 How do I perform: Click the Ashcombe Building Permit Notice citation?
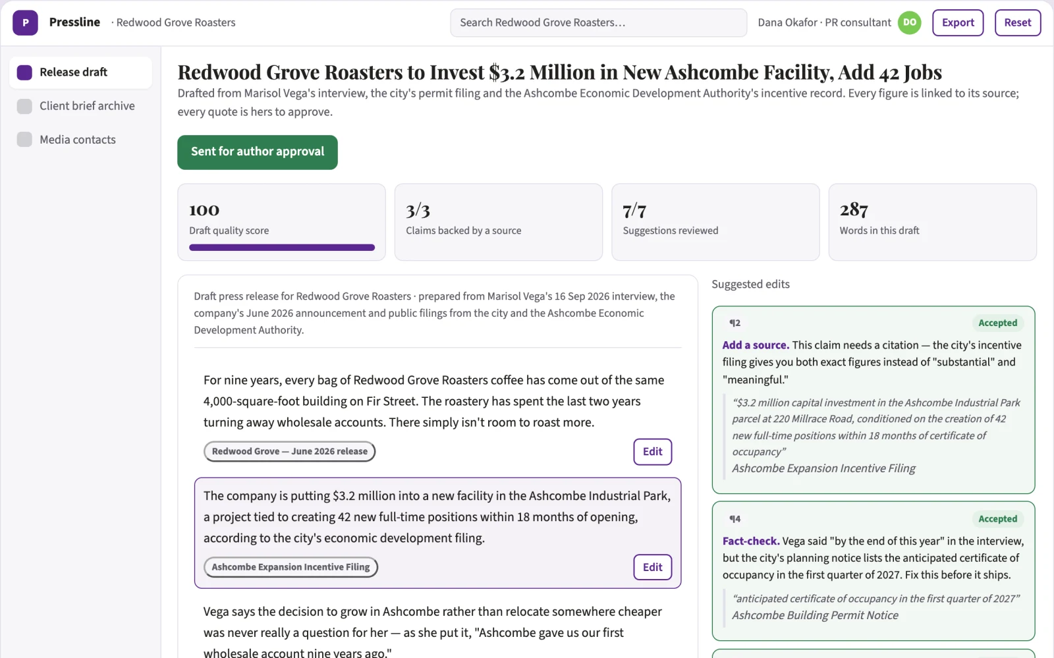click(815, 615)
